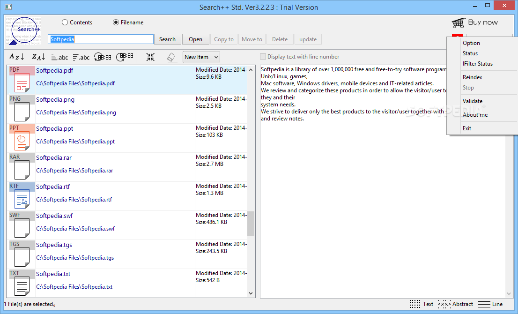Choose Exit from the menu
Viewport: 518px width, 314px height.
pyautogui.click(x=467, y=128)
